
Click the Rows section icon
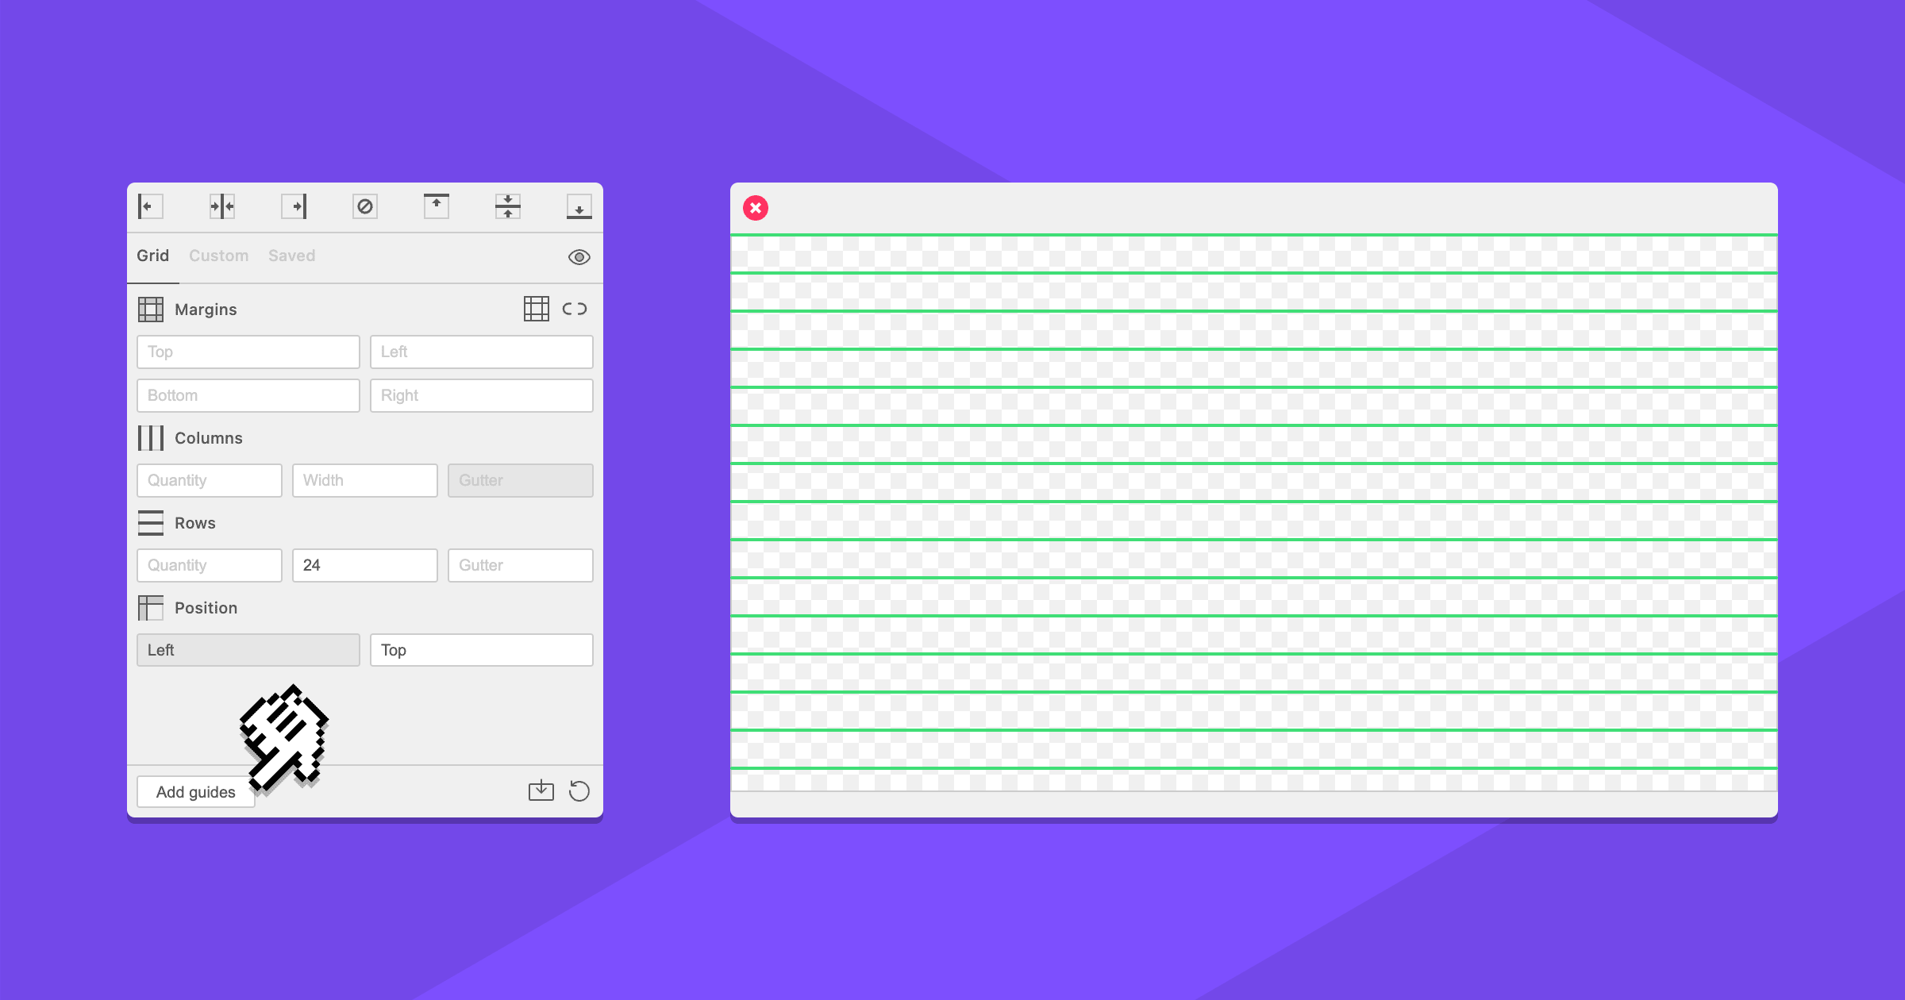point(151,523)
